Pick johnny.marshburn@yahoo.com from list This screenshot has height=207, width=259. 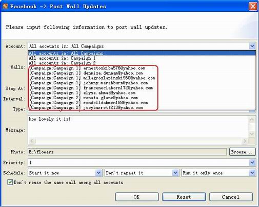coord(142,83)
